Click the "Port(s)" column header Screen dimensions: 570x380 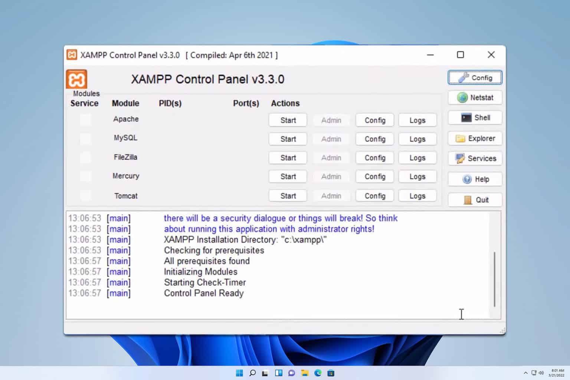(x=246, y=103)
